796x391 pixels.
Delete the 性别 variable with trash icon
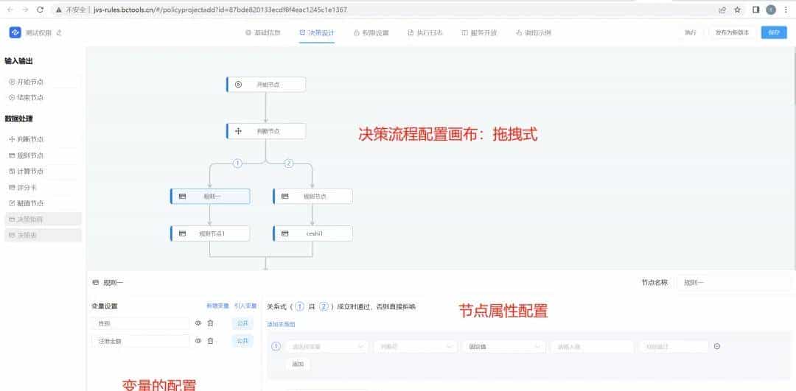coord(210,323)
